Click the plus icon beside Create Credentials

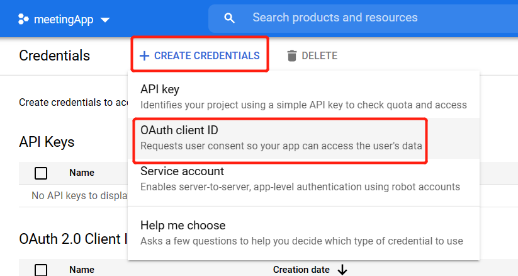tap(144, 55)
